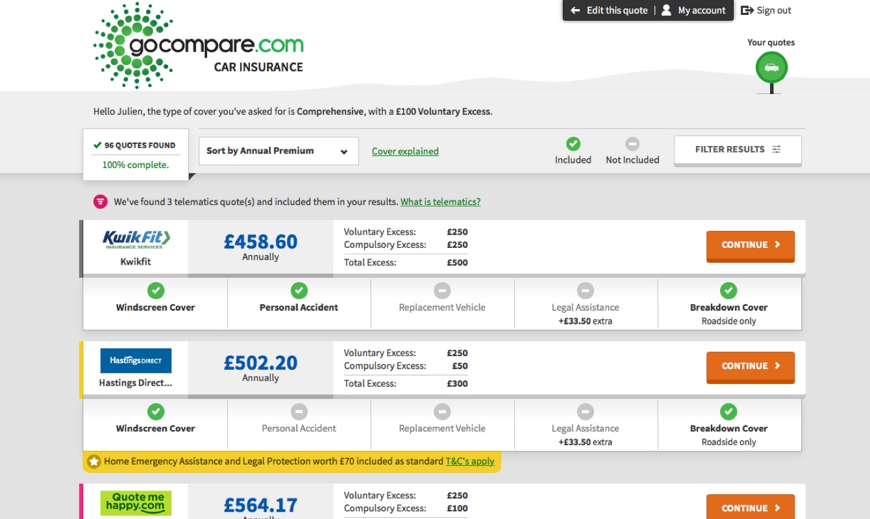Open My account

pyautogui.click(x=702, y=10)
